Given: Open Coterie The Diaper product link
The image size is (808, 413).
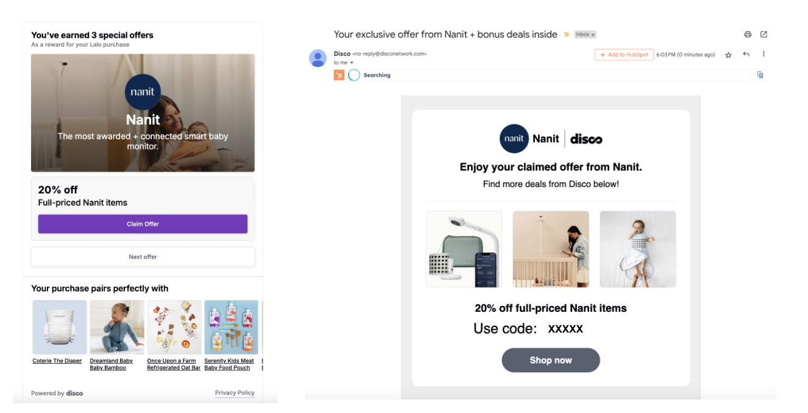Looking at the screenshot, I should tap(57, 361).
